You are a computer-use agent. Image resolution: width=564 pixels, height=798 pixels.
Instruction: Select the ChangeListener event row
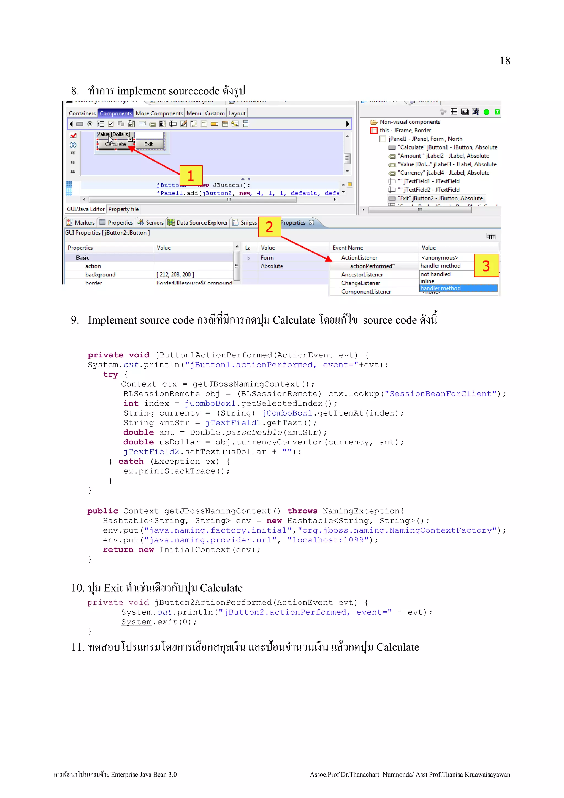(374, 283)
